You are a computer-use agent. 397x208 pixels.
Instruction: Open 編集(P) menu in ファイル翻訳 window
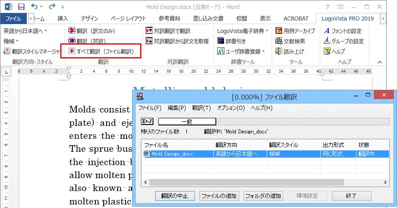[177, 108]
